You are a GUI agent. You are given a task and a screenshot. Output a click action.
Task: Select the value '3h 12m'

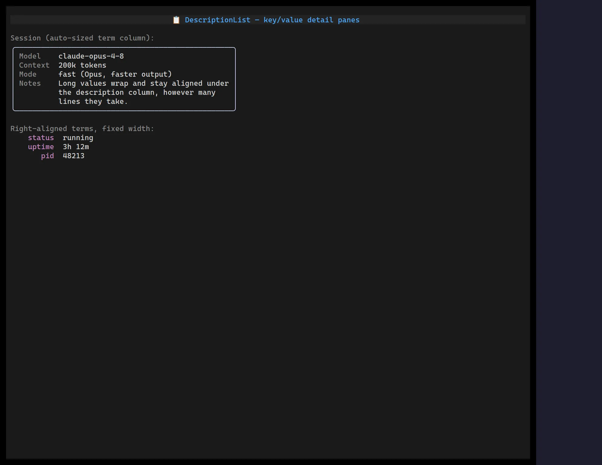pyautogui.click(x=76, y=147)
